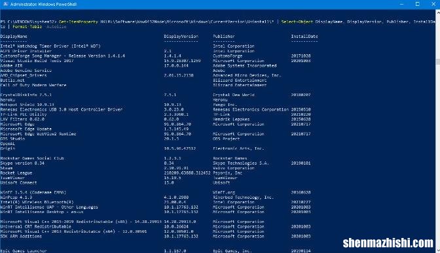Select CustomsForge Song Manager display name
Image resolution: width=440 pixels, height=253 pixels.
[x=63, y=56]
